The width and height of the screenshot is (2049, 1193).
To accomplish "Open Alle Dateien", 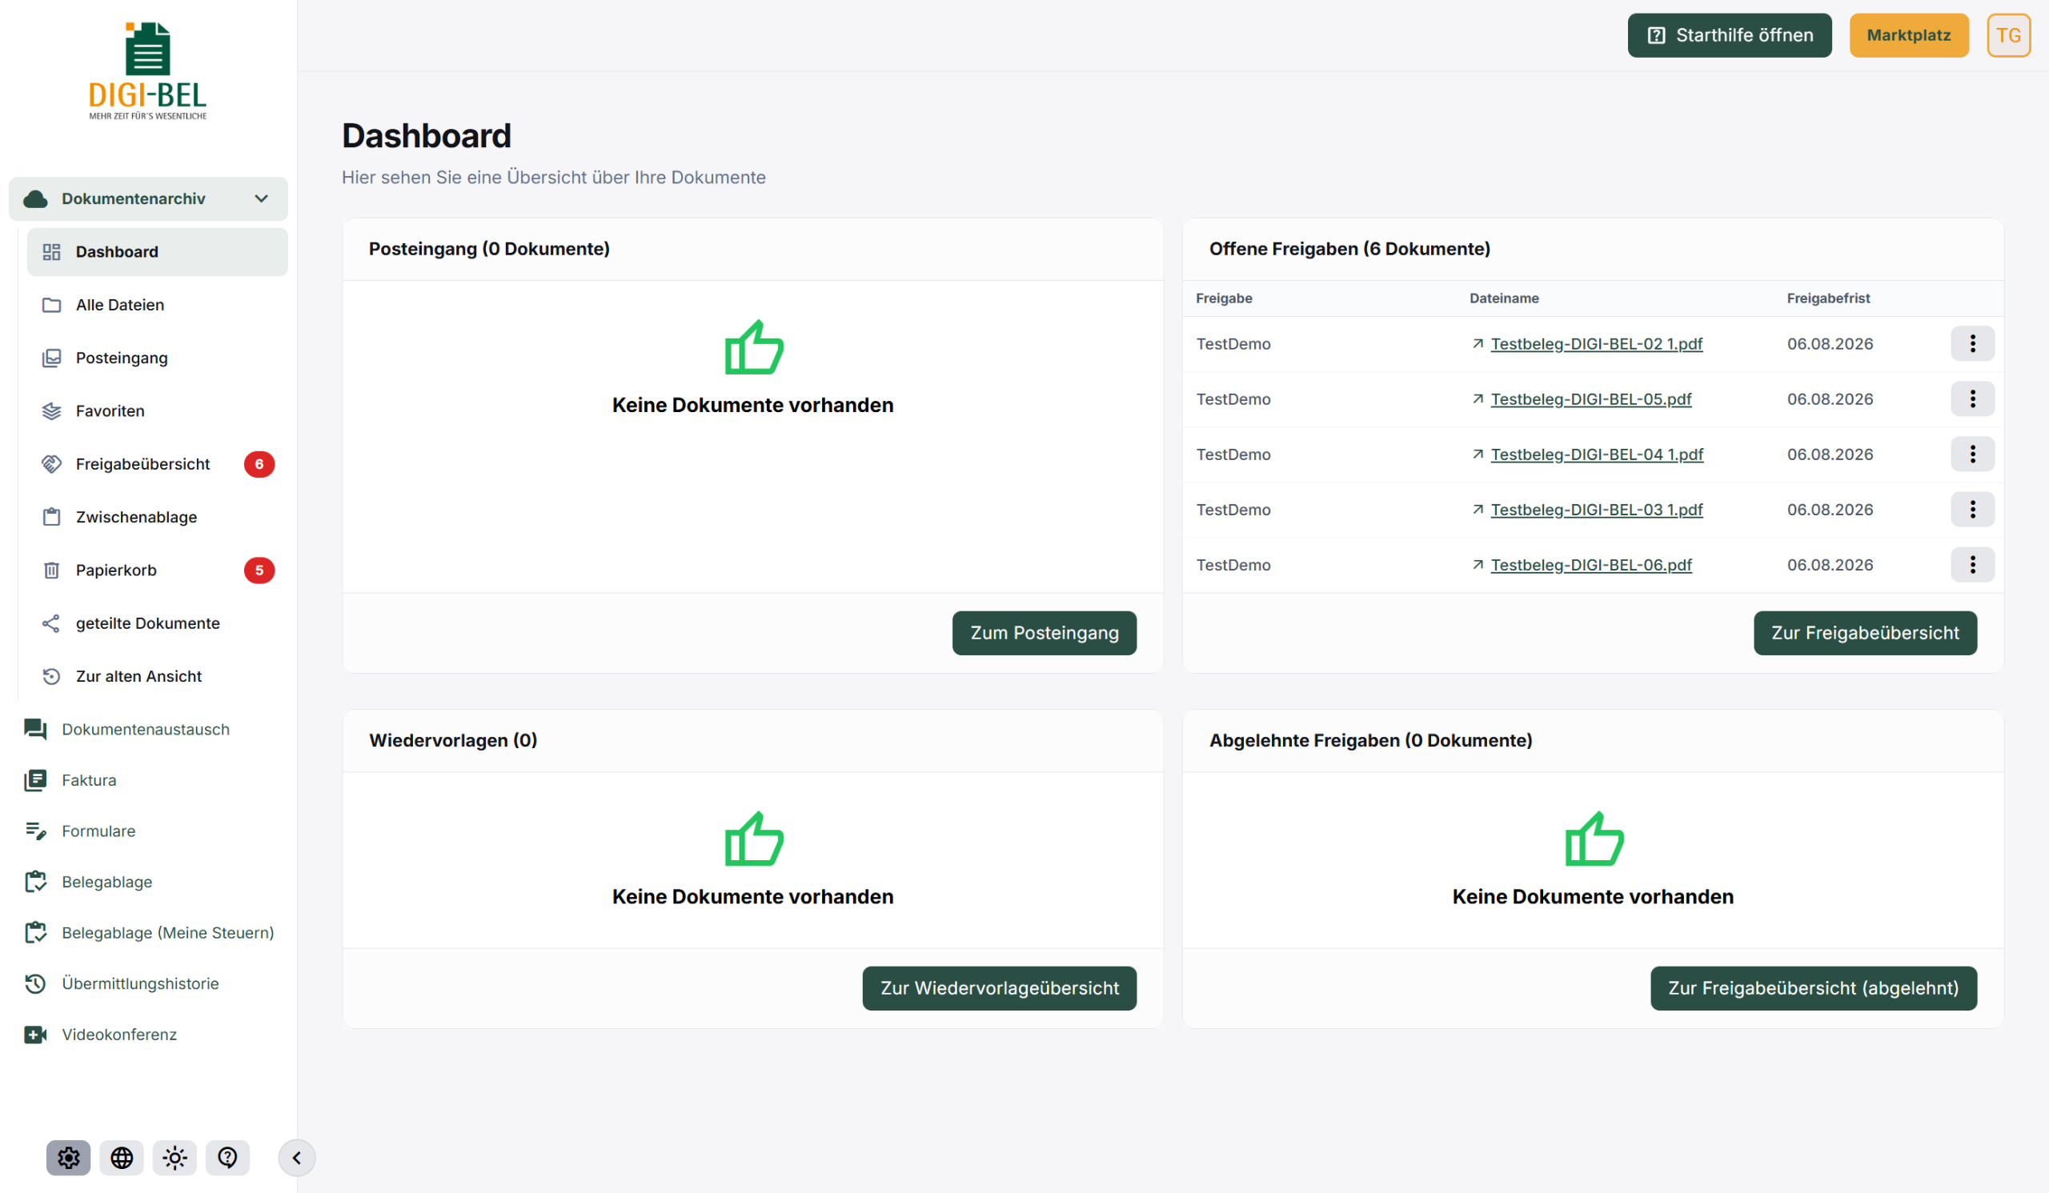I will coord(157,305).
